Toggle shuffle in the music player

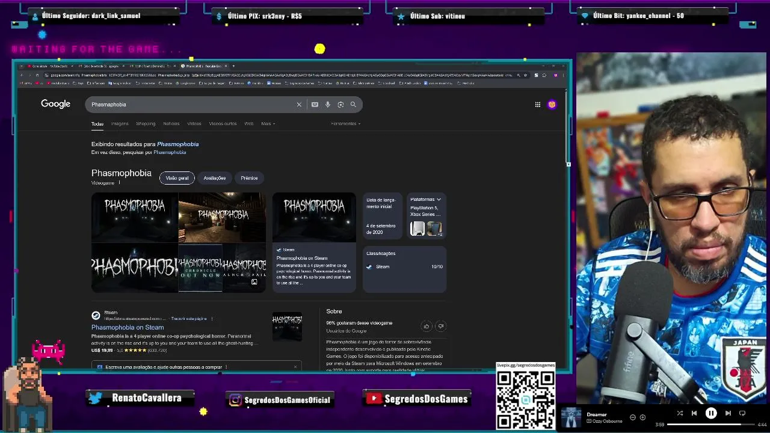(x=680, y=413)
